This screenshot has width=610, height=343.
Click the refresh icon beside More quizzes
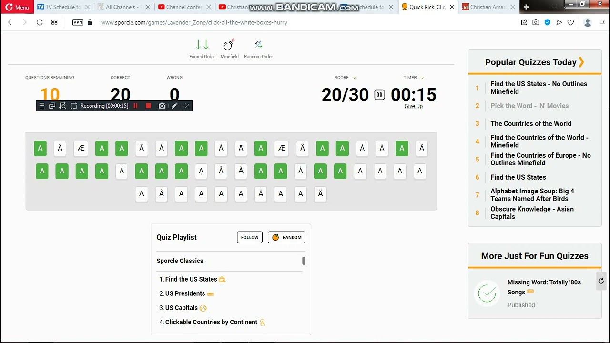click(x=601, y=281)
